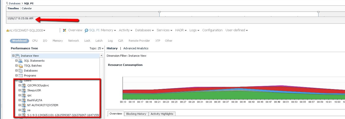Click the SQL Statements tree icon
345x119 pixels.
click(21, 61)
